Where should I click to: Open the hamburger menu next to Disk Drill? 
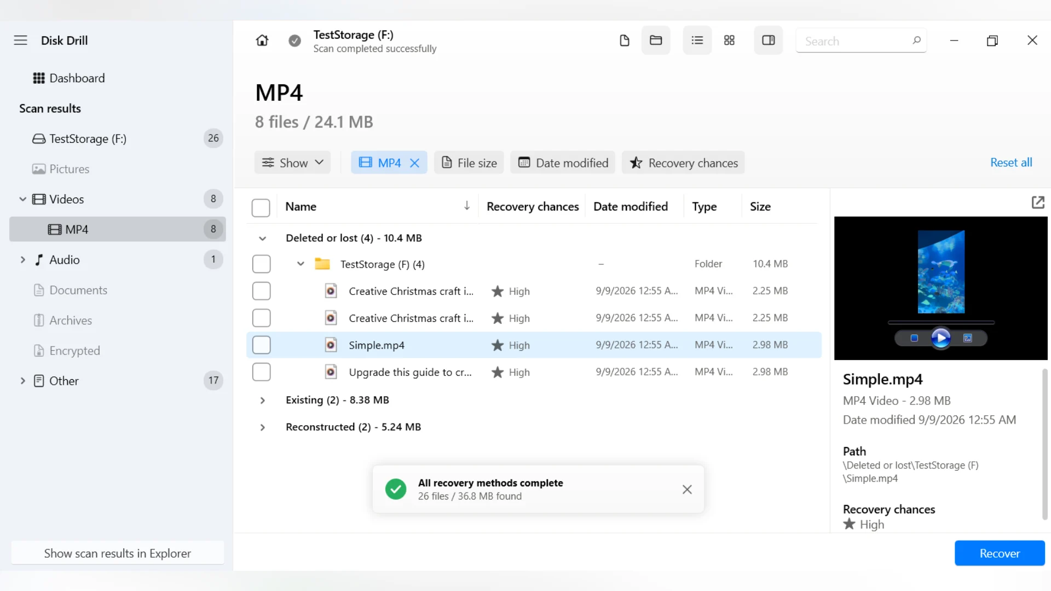pyautogui.click(x=20, y=40)
